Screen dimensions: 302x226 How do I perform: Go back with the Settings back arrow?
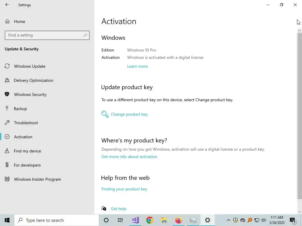coord(7,5)
